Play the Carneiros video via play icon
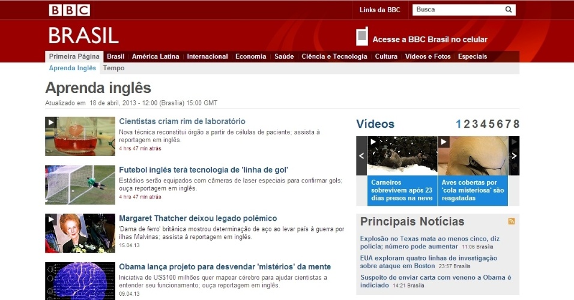Viewport: 574px width, 300px height. point(373,142)
